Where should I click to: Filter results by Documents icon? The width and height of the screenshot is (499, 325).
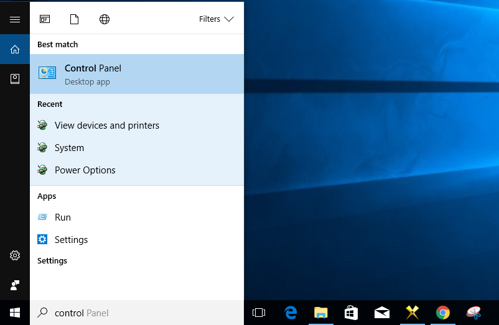pyautogui.click(x=74, y=19)
